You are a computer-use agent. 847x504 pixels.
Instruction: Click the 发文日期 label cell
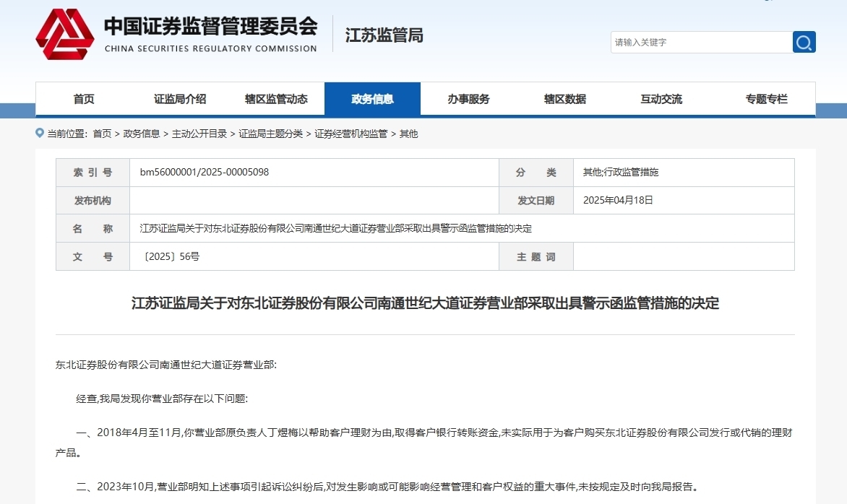[536, 201]
